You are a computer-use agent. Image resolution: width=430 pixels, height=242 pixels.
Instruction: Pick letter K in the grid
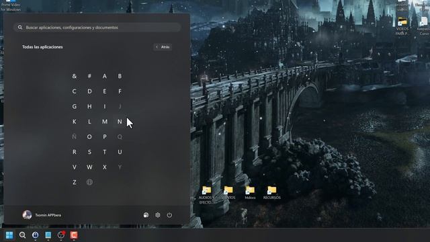75,121
